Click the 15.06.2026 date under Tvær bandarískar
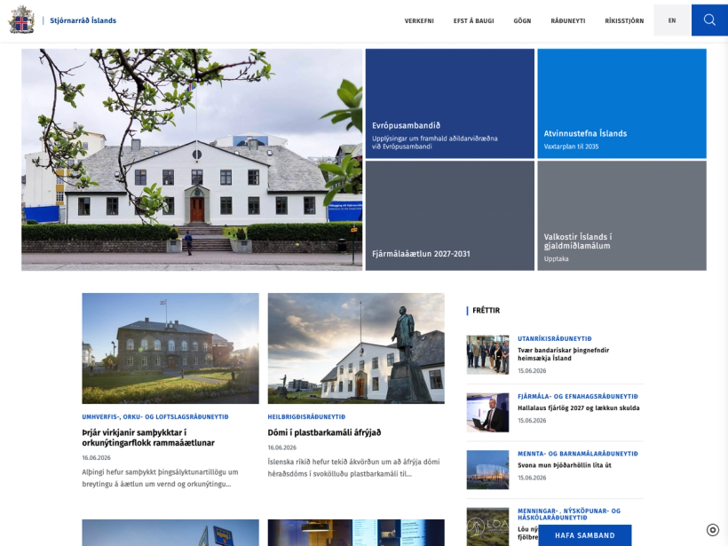Screen dimensions: 728x546 pos(532,371)
